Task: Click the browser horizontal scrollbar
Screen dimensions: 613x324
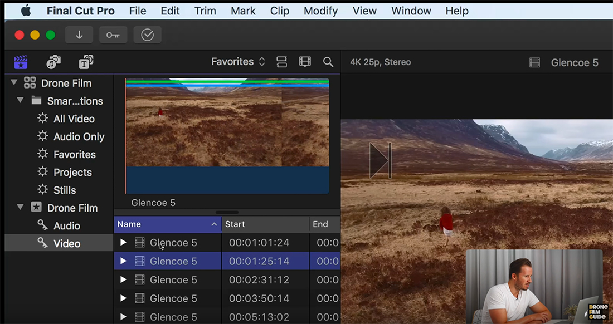Action: pos(227,212)
